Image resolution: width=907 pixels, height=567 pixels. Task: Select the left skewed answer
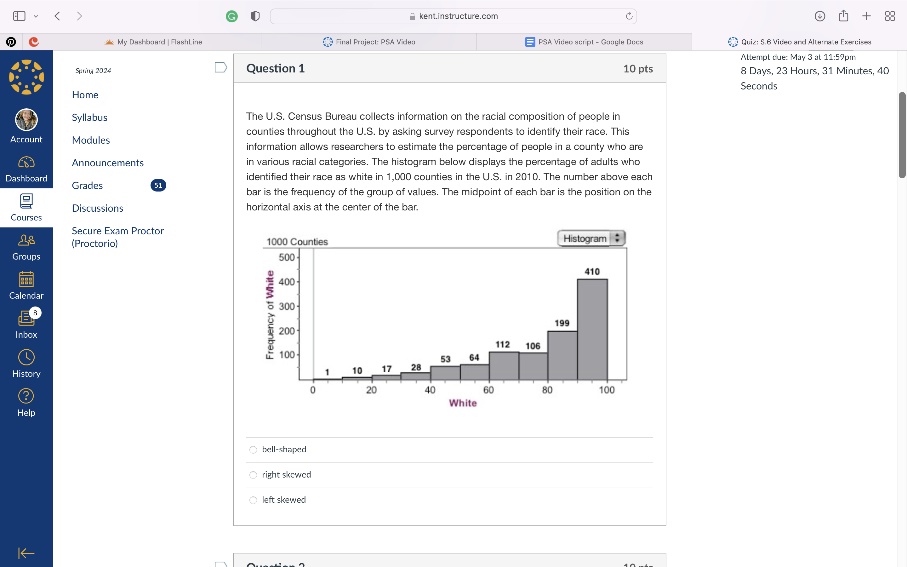coord(253,500)
